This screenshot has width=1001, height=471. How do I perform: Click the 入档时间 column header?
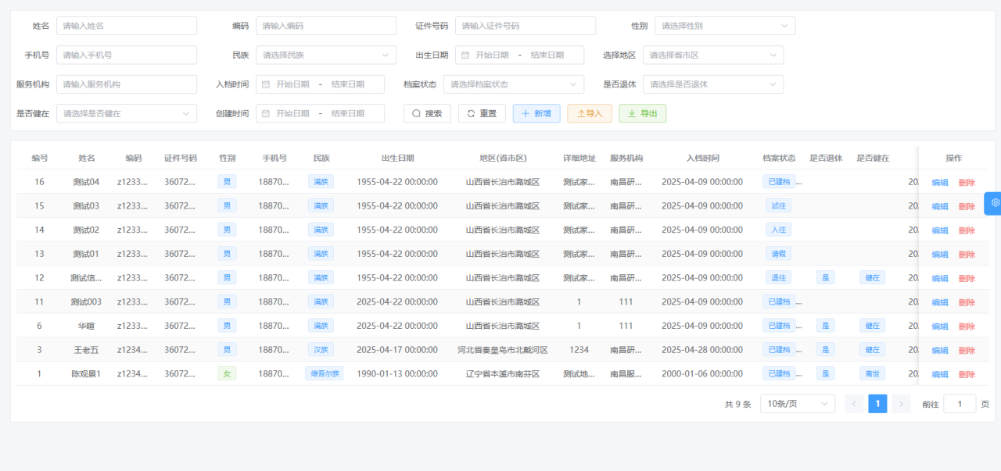pyautogui.click(x=702, y=158)
